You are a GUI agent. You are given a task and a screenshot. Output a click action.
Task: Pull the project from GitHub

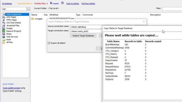coord(88,4)
